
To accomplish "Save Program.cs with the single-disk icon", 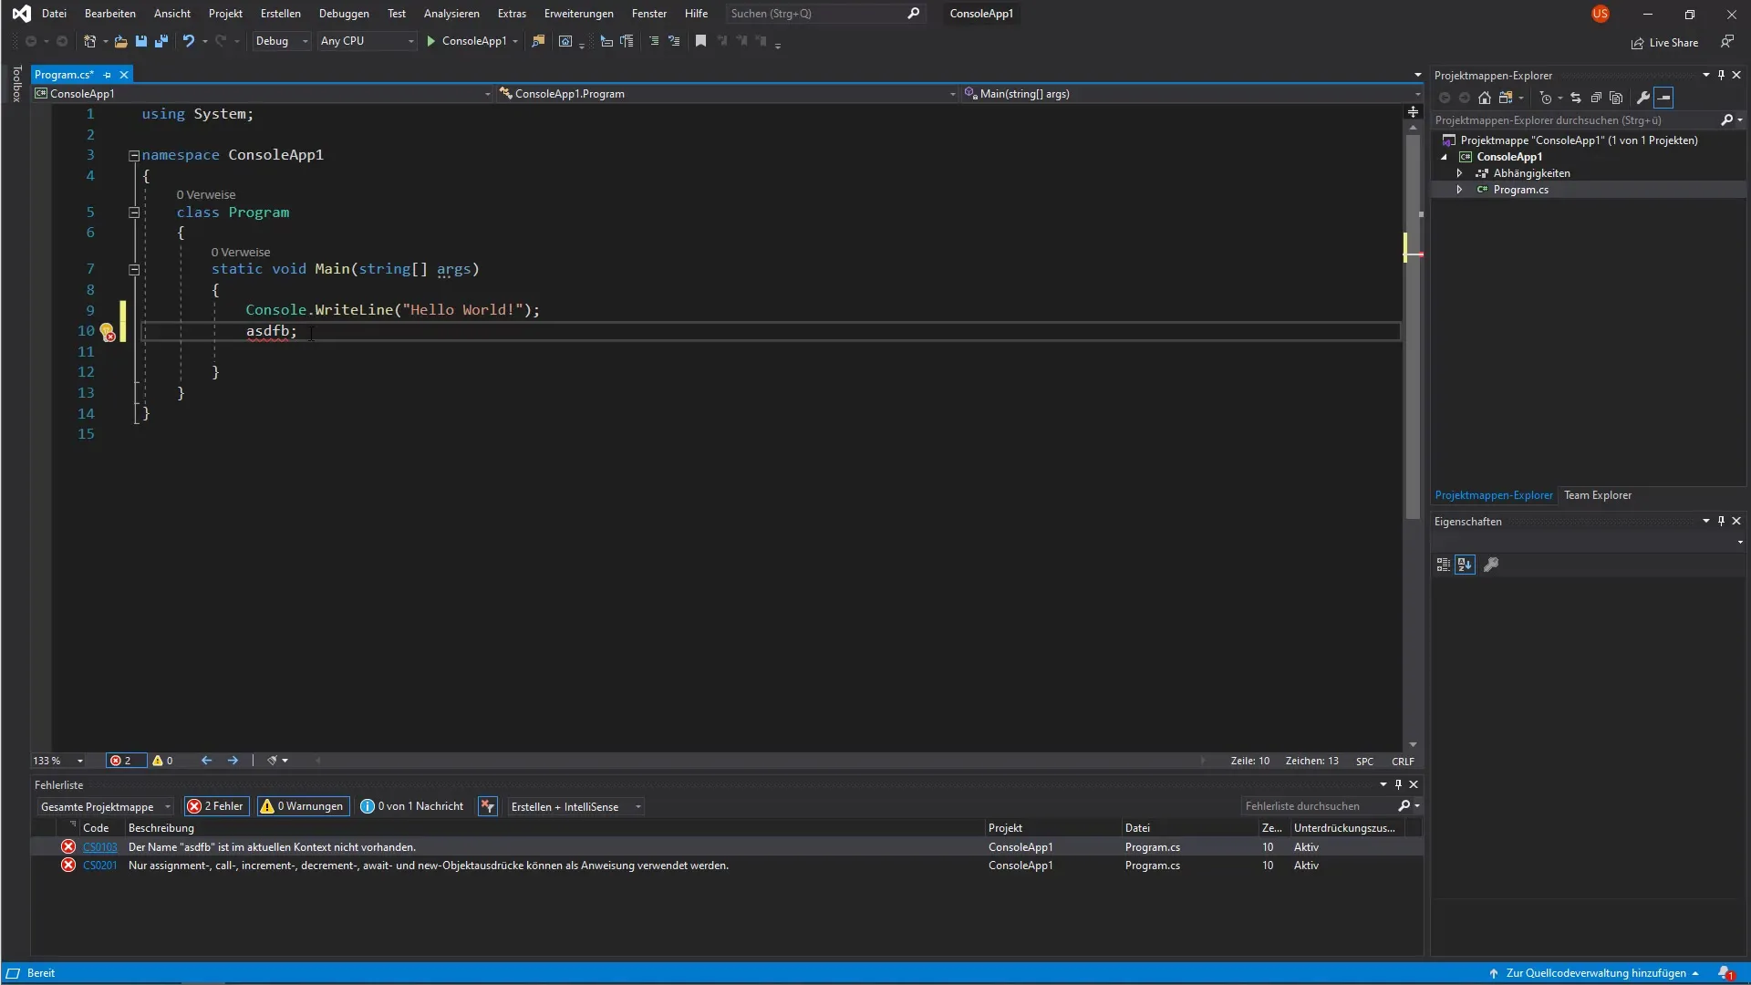I will tap(140, 41).
